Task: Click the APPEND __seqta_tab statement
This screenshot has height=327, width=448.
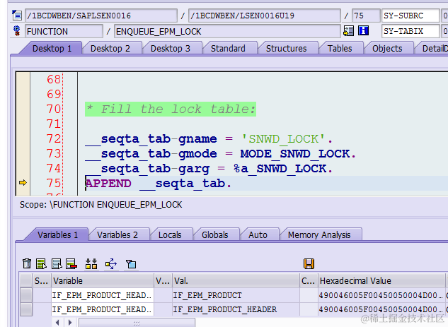Action: point(159,184)
